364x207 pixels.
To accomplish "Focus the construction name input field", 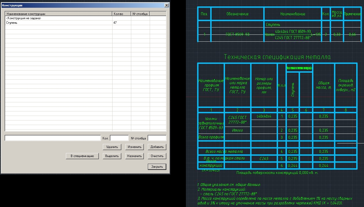I will click(x=52, y=138).
